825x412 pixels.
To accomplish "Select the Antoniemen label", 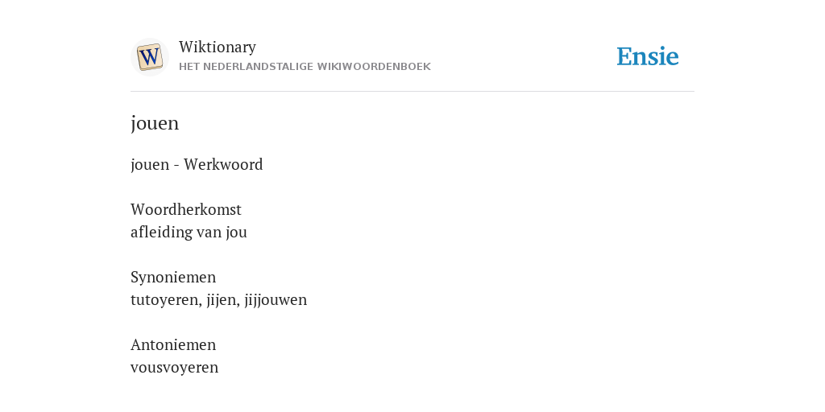I will [173, 345].
